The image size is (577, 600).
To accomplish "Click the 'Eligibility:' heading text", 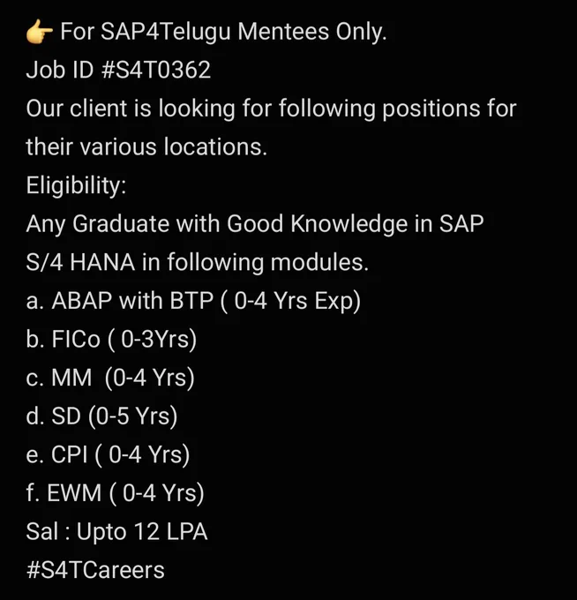I will 76,186.
